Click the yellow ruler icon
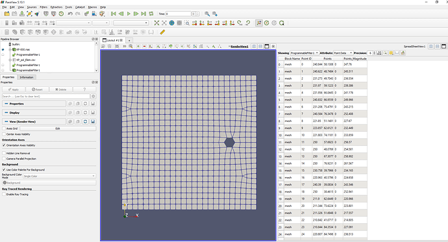Image resolution: width=448 pixels, height=242 pixels. [x=162, y=32]
